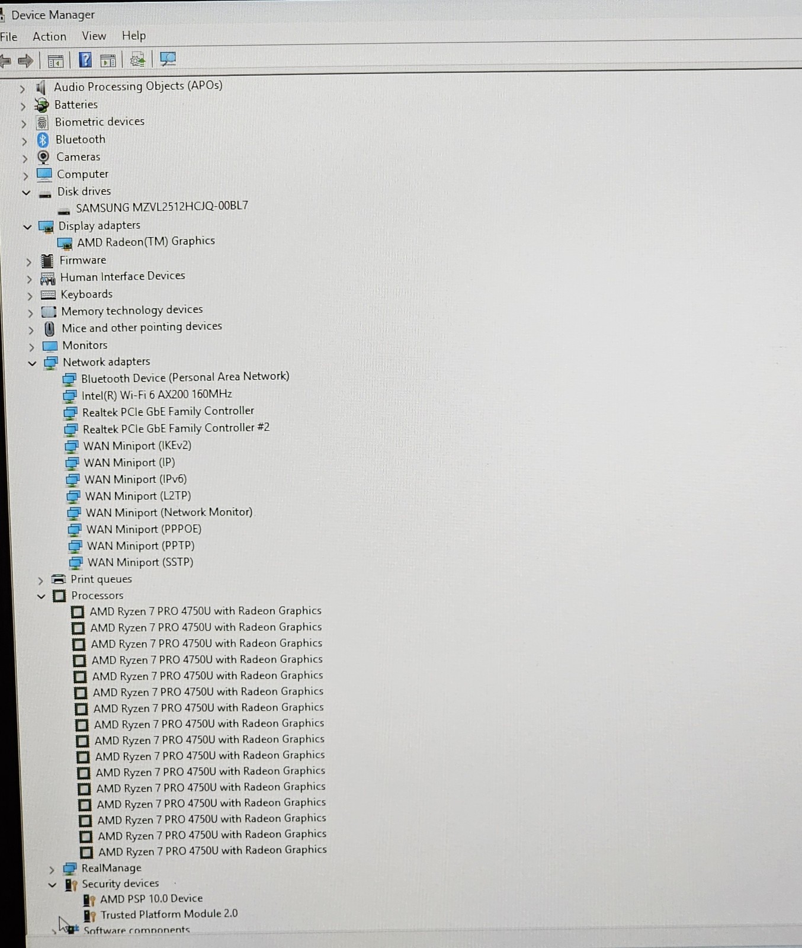Screen dimensions: 802x948
Task: Click the Back arrow in the toolbar
Action: pyautogui.click(x=5, y=60)
